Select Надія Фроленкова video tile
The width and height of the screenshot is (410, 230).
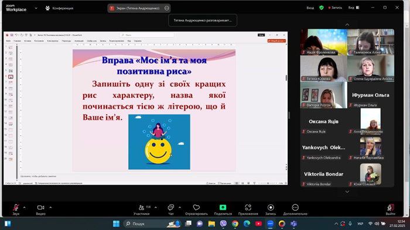324,42
